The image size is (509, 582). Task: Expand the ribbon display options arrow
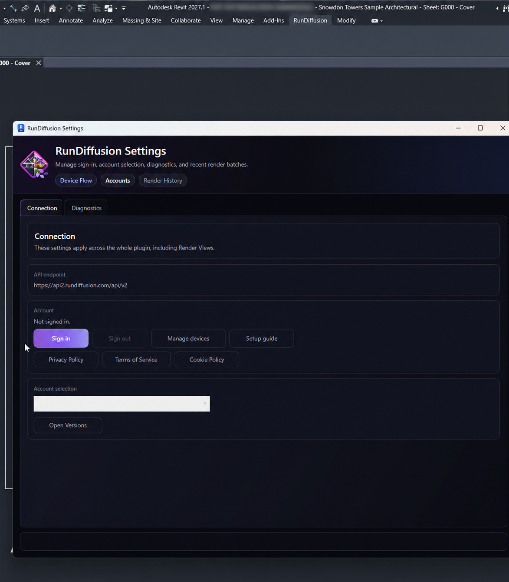coord(381,21)
